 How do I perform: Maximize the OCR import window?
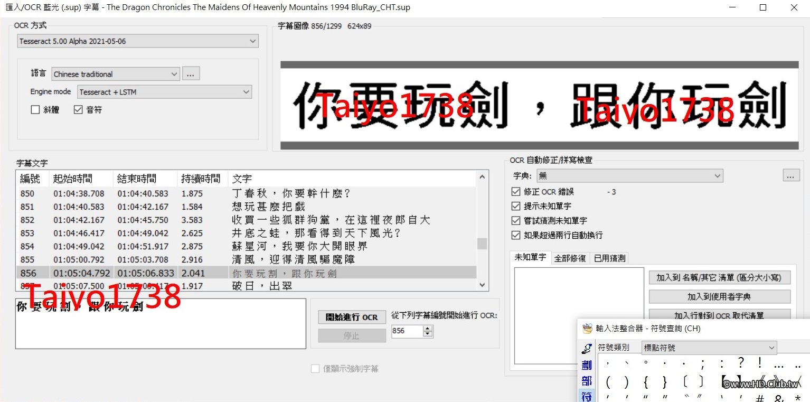coord(763,8)
